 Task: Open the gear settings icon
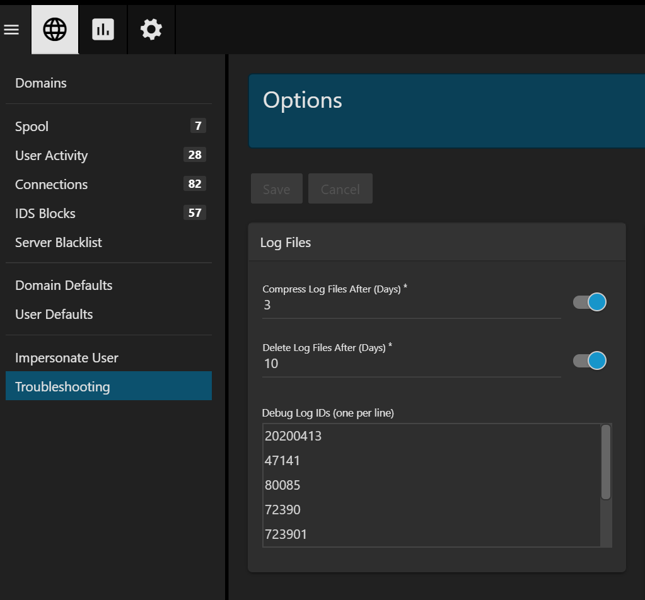pyautogui.click(x=151, y=30)
